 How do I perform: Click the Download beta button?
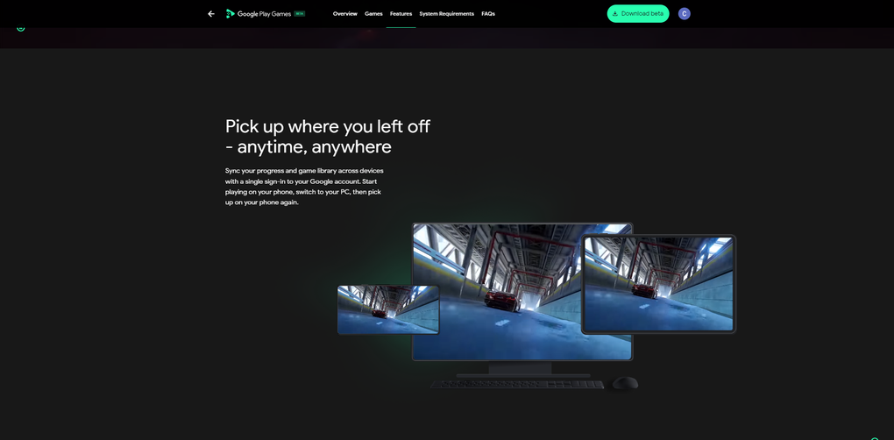coord(638,14)
